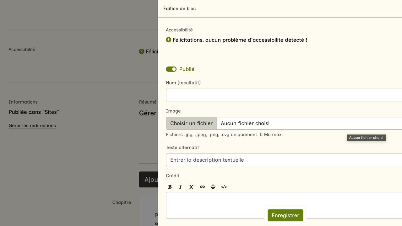Click the accessibility icon in block panel
This screenshot has width=402, height=226.
click(169, 40)
